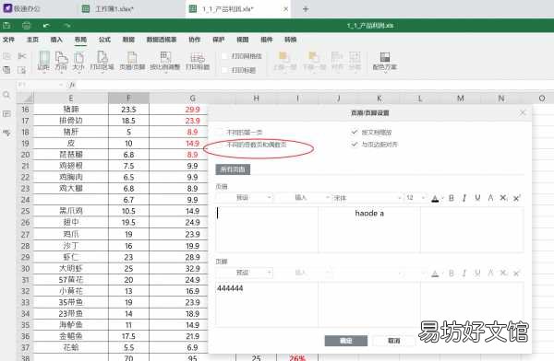Open the 页眉 header 预设 preset dropdown
554x361 pixels.
[x=245, y=198]
